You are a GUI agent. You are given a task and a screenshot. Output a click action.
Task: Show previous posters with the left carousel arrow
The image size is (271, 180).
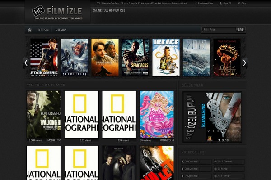pos(26,63)
